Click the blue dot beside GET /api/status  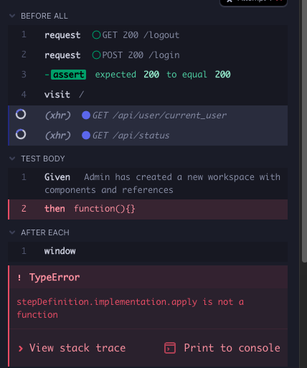pyautogui.click(x=86, y=136)
